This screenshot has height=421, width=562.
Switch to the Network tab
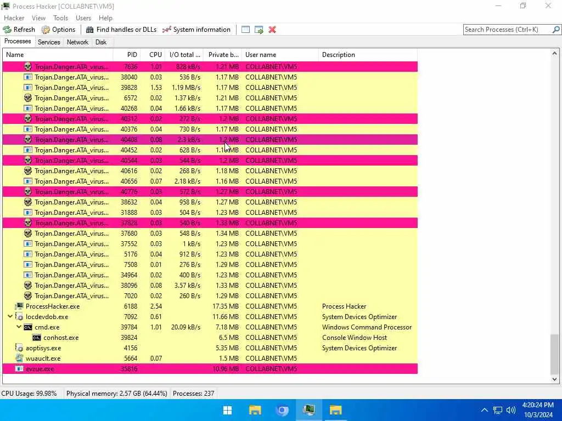[77, 42]
